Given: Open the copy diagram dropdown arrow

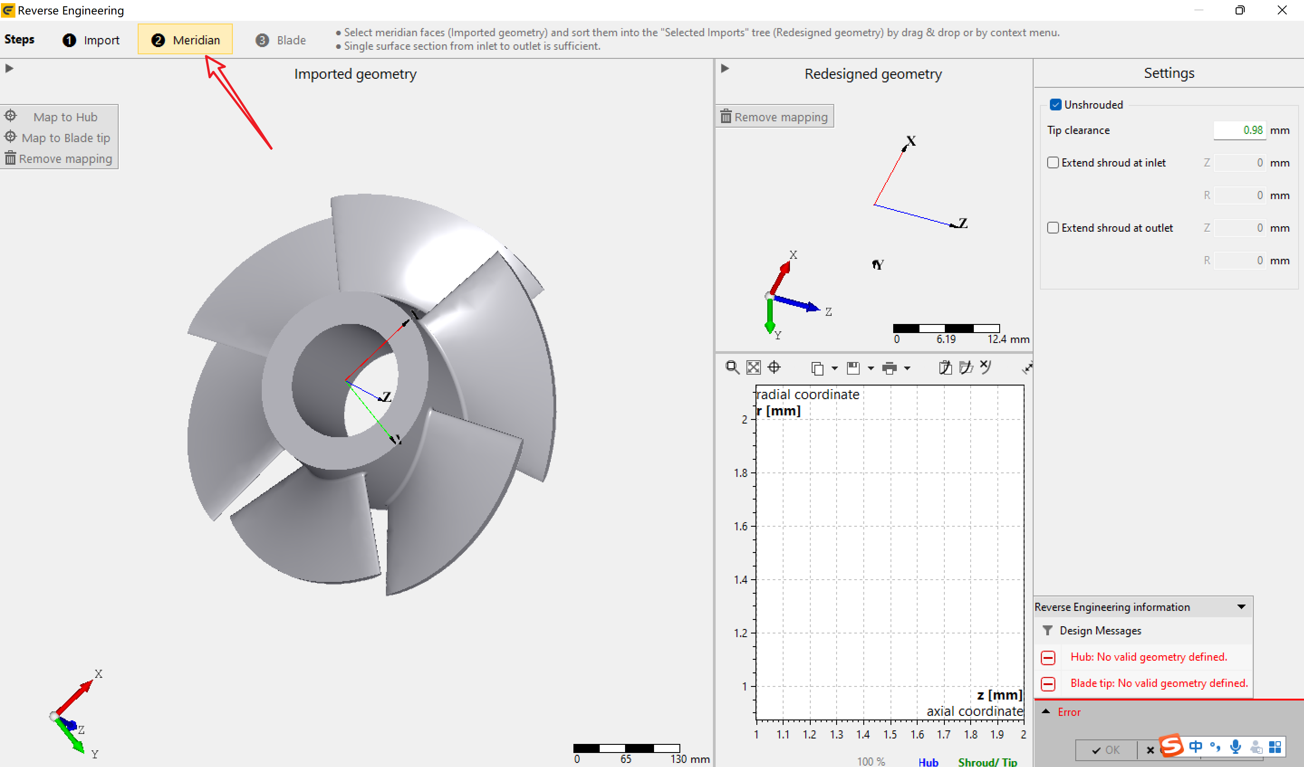Looking at the screenshot, I should pyautogui.click(x=834, y=368).
